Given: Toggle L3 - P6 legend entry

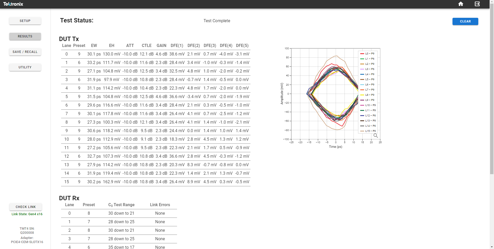Looking at the screenshot, I should coord(367,69).
